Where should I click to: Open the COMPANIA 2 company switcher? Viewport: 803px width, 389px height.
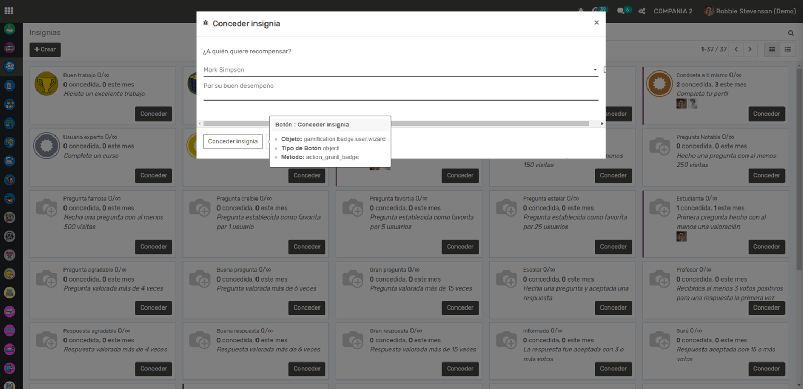(673, 11)
